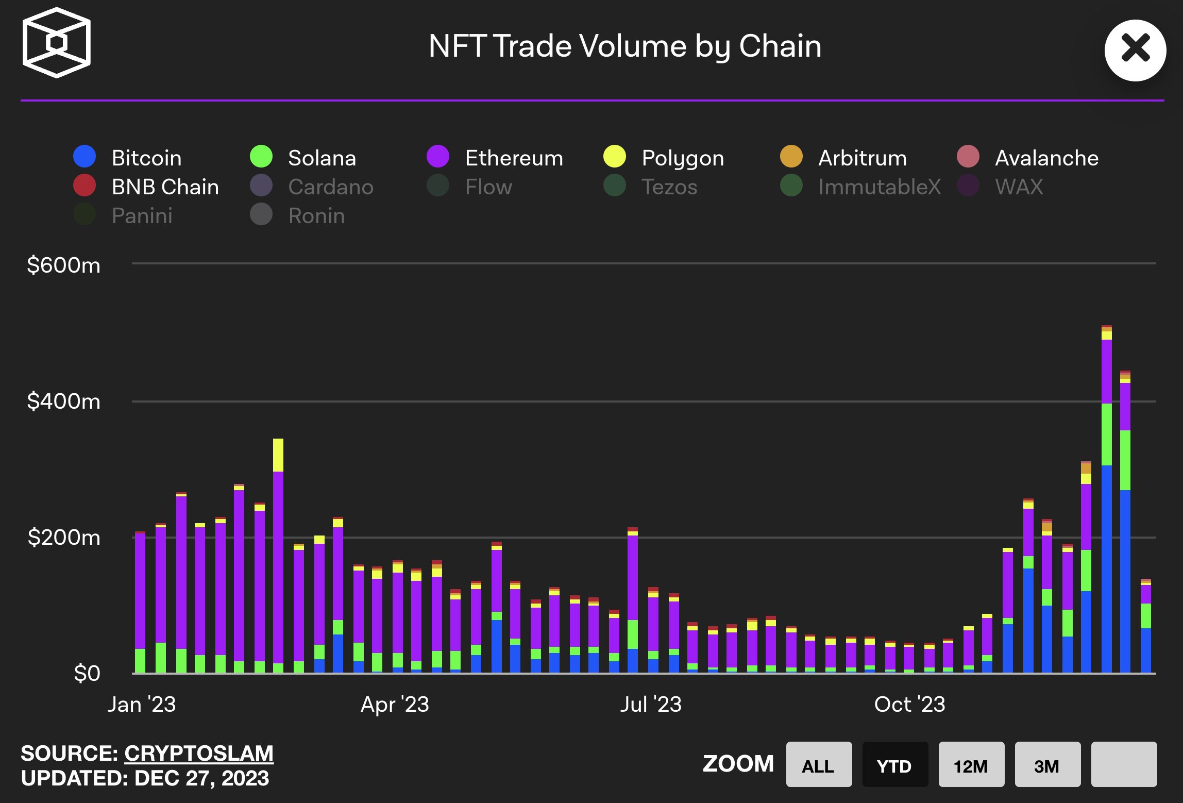Set zoom range to ALL
The width and height of the screenshot is (1183, 803).
click(818, 765)
